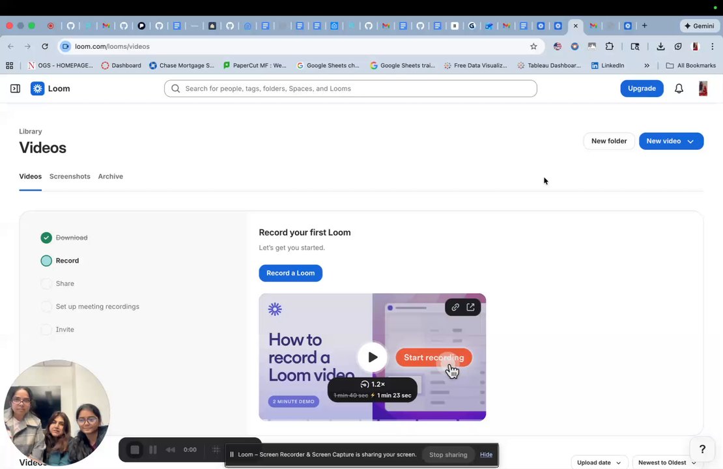The width and height of the screenshot is (723, 469).
Task: Open the Upload date sort dropdown
Action: (599, 462)
